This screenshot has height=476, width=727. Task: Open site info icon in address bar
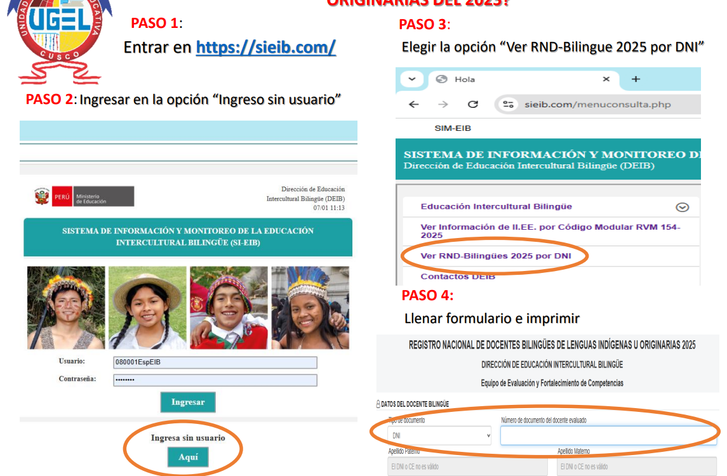tap(507, 105)
